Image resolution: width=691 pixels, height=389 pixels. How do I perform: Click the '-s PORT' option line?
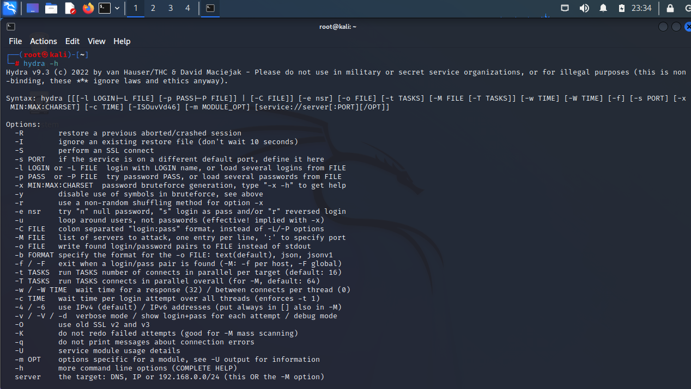169,159
